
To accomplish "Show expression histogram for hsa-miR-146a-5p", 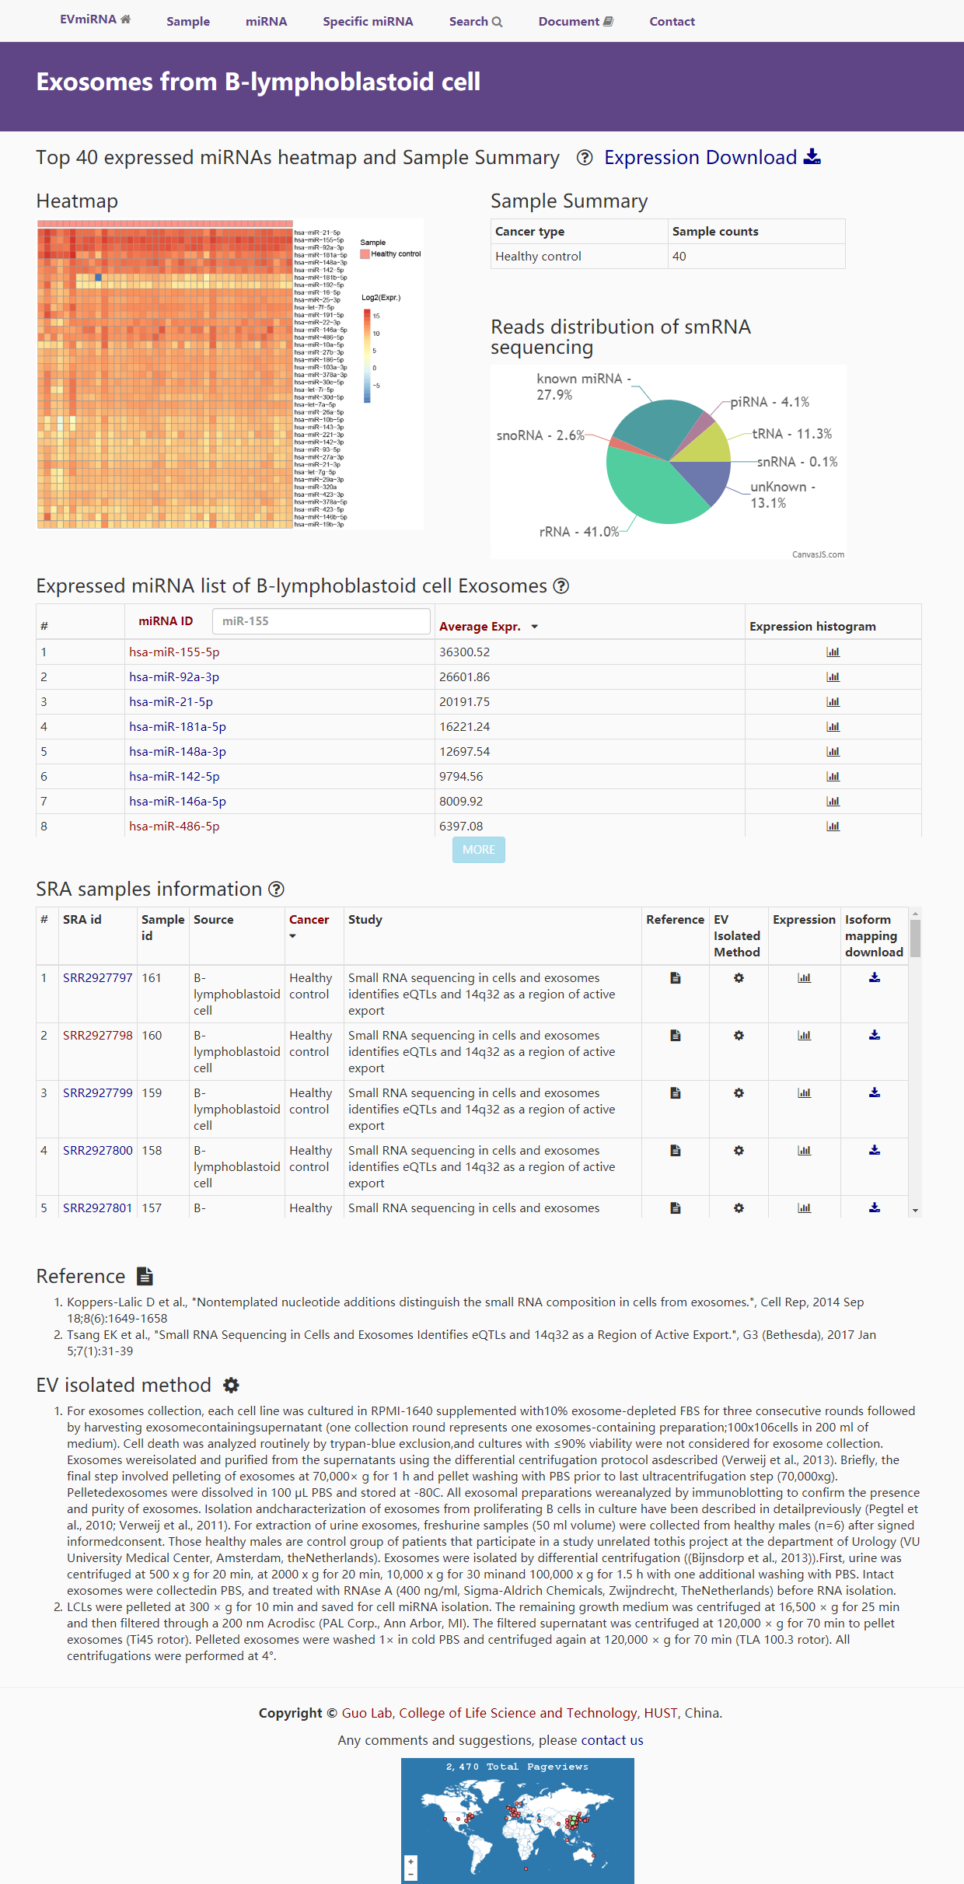I will coord(833,802).
